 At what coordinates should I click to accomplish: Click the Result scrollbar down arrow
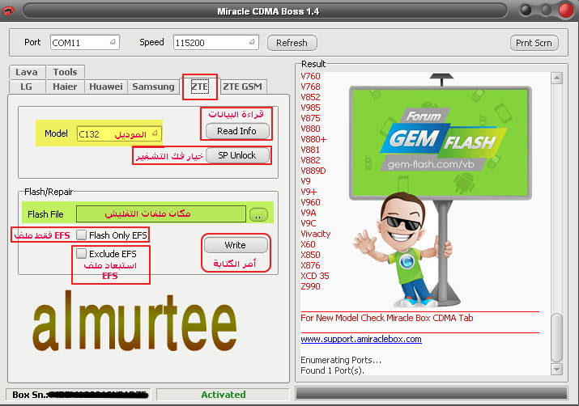(556, 369)
